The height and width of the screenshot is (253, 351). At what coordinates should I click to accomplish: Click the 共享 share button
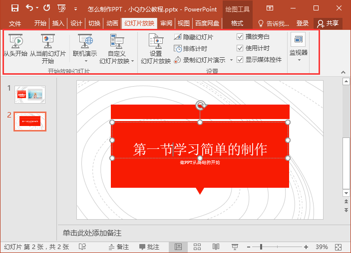point(328,23)
